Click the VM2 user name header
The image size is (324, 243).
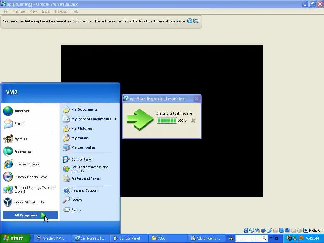[x=12, y=92]
